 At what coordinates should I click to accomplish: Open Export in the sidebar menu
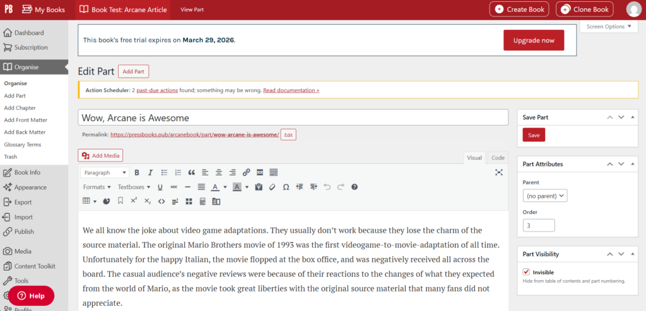[23, 202]
